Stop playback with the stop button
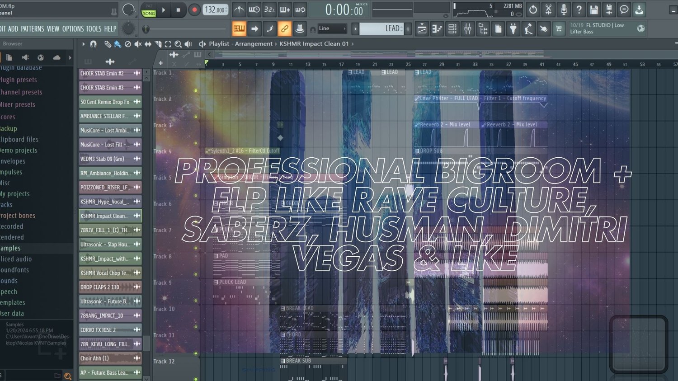Image resolution: width=678 pixels, height=381 pixels. pyautogui.click(x=178, y=9)
